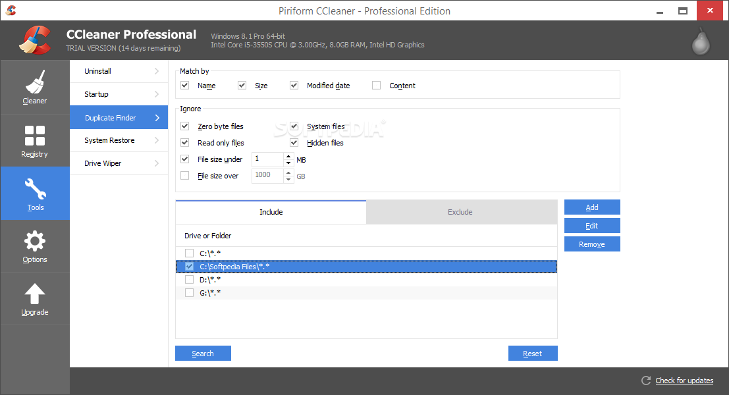Switch to the Exclude tab

462,212
